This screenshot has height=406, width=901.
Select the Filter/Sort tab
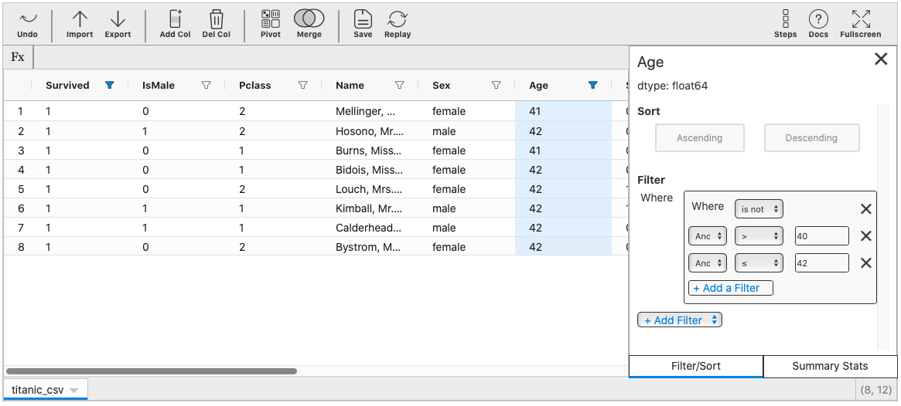tap(696, 367)
